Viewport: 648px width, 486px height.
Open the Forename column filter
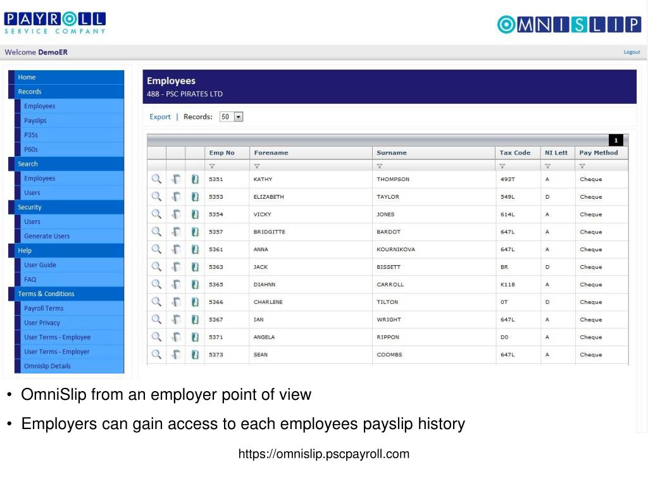click(257, 166)
